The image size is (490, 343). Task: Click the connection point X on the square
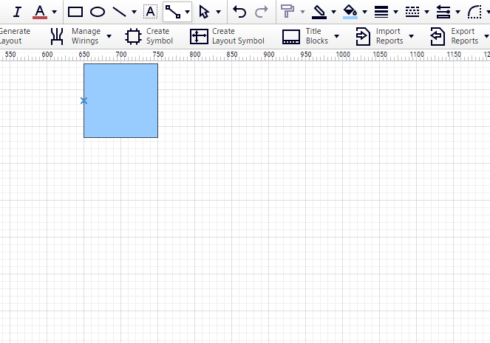[84, 101]
